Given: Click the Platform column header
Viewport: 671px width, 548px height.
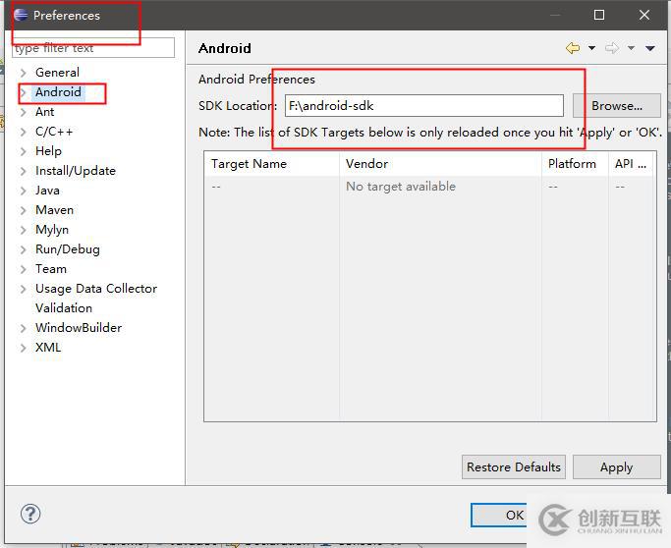Looking at the screenshot, I should pos(575,163).
